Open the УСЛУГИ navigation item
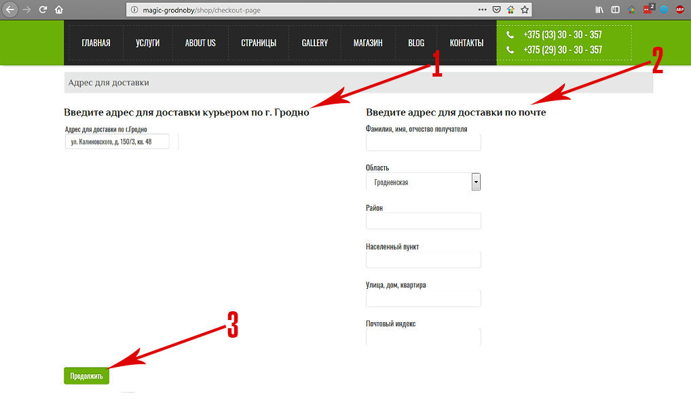Image resolution: width=691 pixels, height=415 pixels. (147, 43)
